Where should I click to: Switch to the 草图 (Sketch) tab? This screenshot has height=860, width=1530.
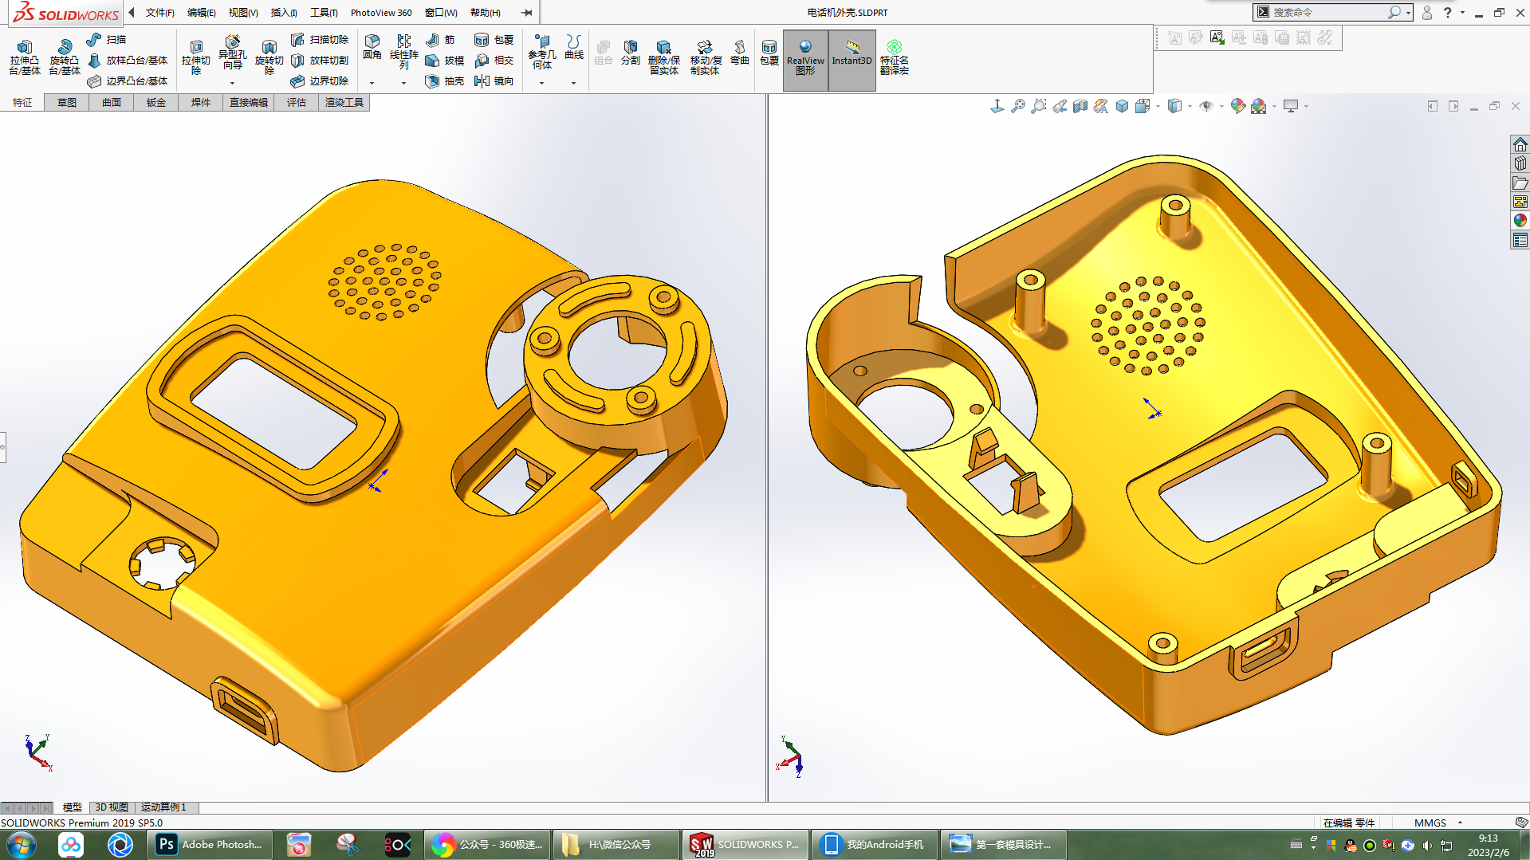[x=67, y=103]
